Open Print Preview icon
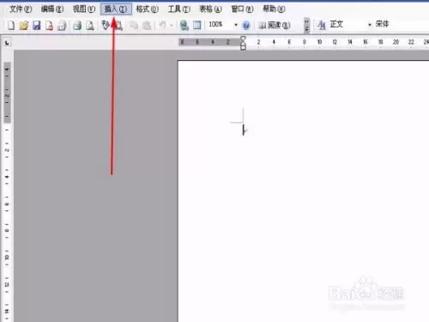Viewport: 429px width, 322px height. 90,26
